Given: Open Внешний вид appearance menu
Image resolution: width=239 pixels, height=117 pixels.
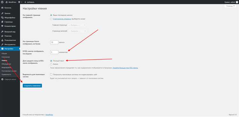Looking at the screenshot, I should pyautogui.click(x=10, y=32).
